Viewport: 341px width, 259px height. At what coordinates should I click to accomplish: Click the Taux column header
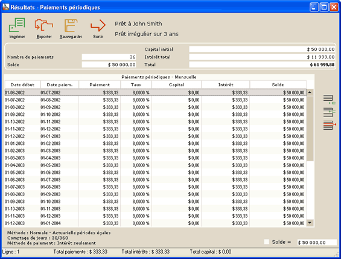tap(136, 85)
